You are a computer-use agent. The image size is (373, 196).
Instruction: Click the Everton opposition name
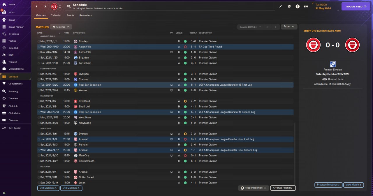coord(83,134)
